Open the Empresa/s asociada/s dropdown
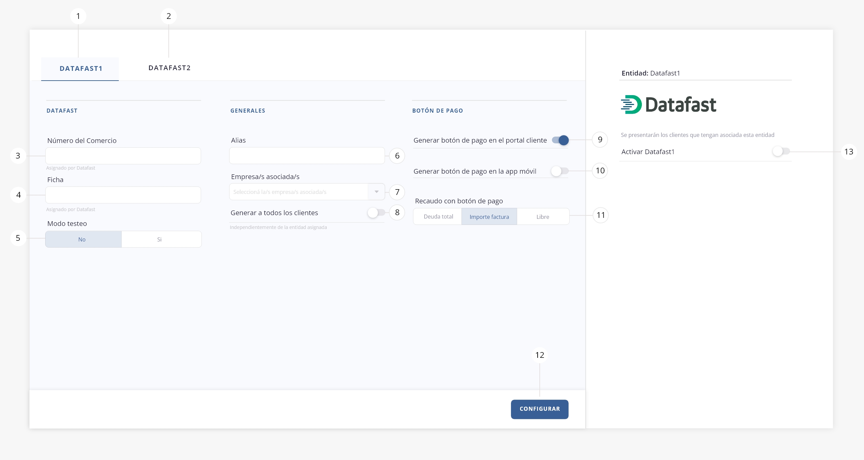864x460 pixels. point(307,192)
